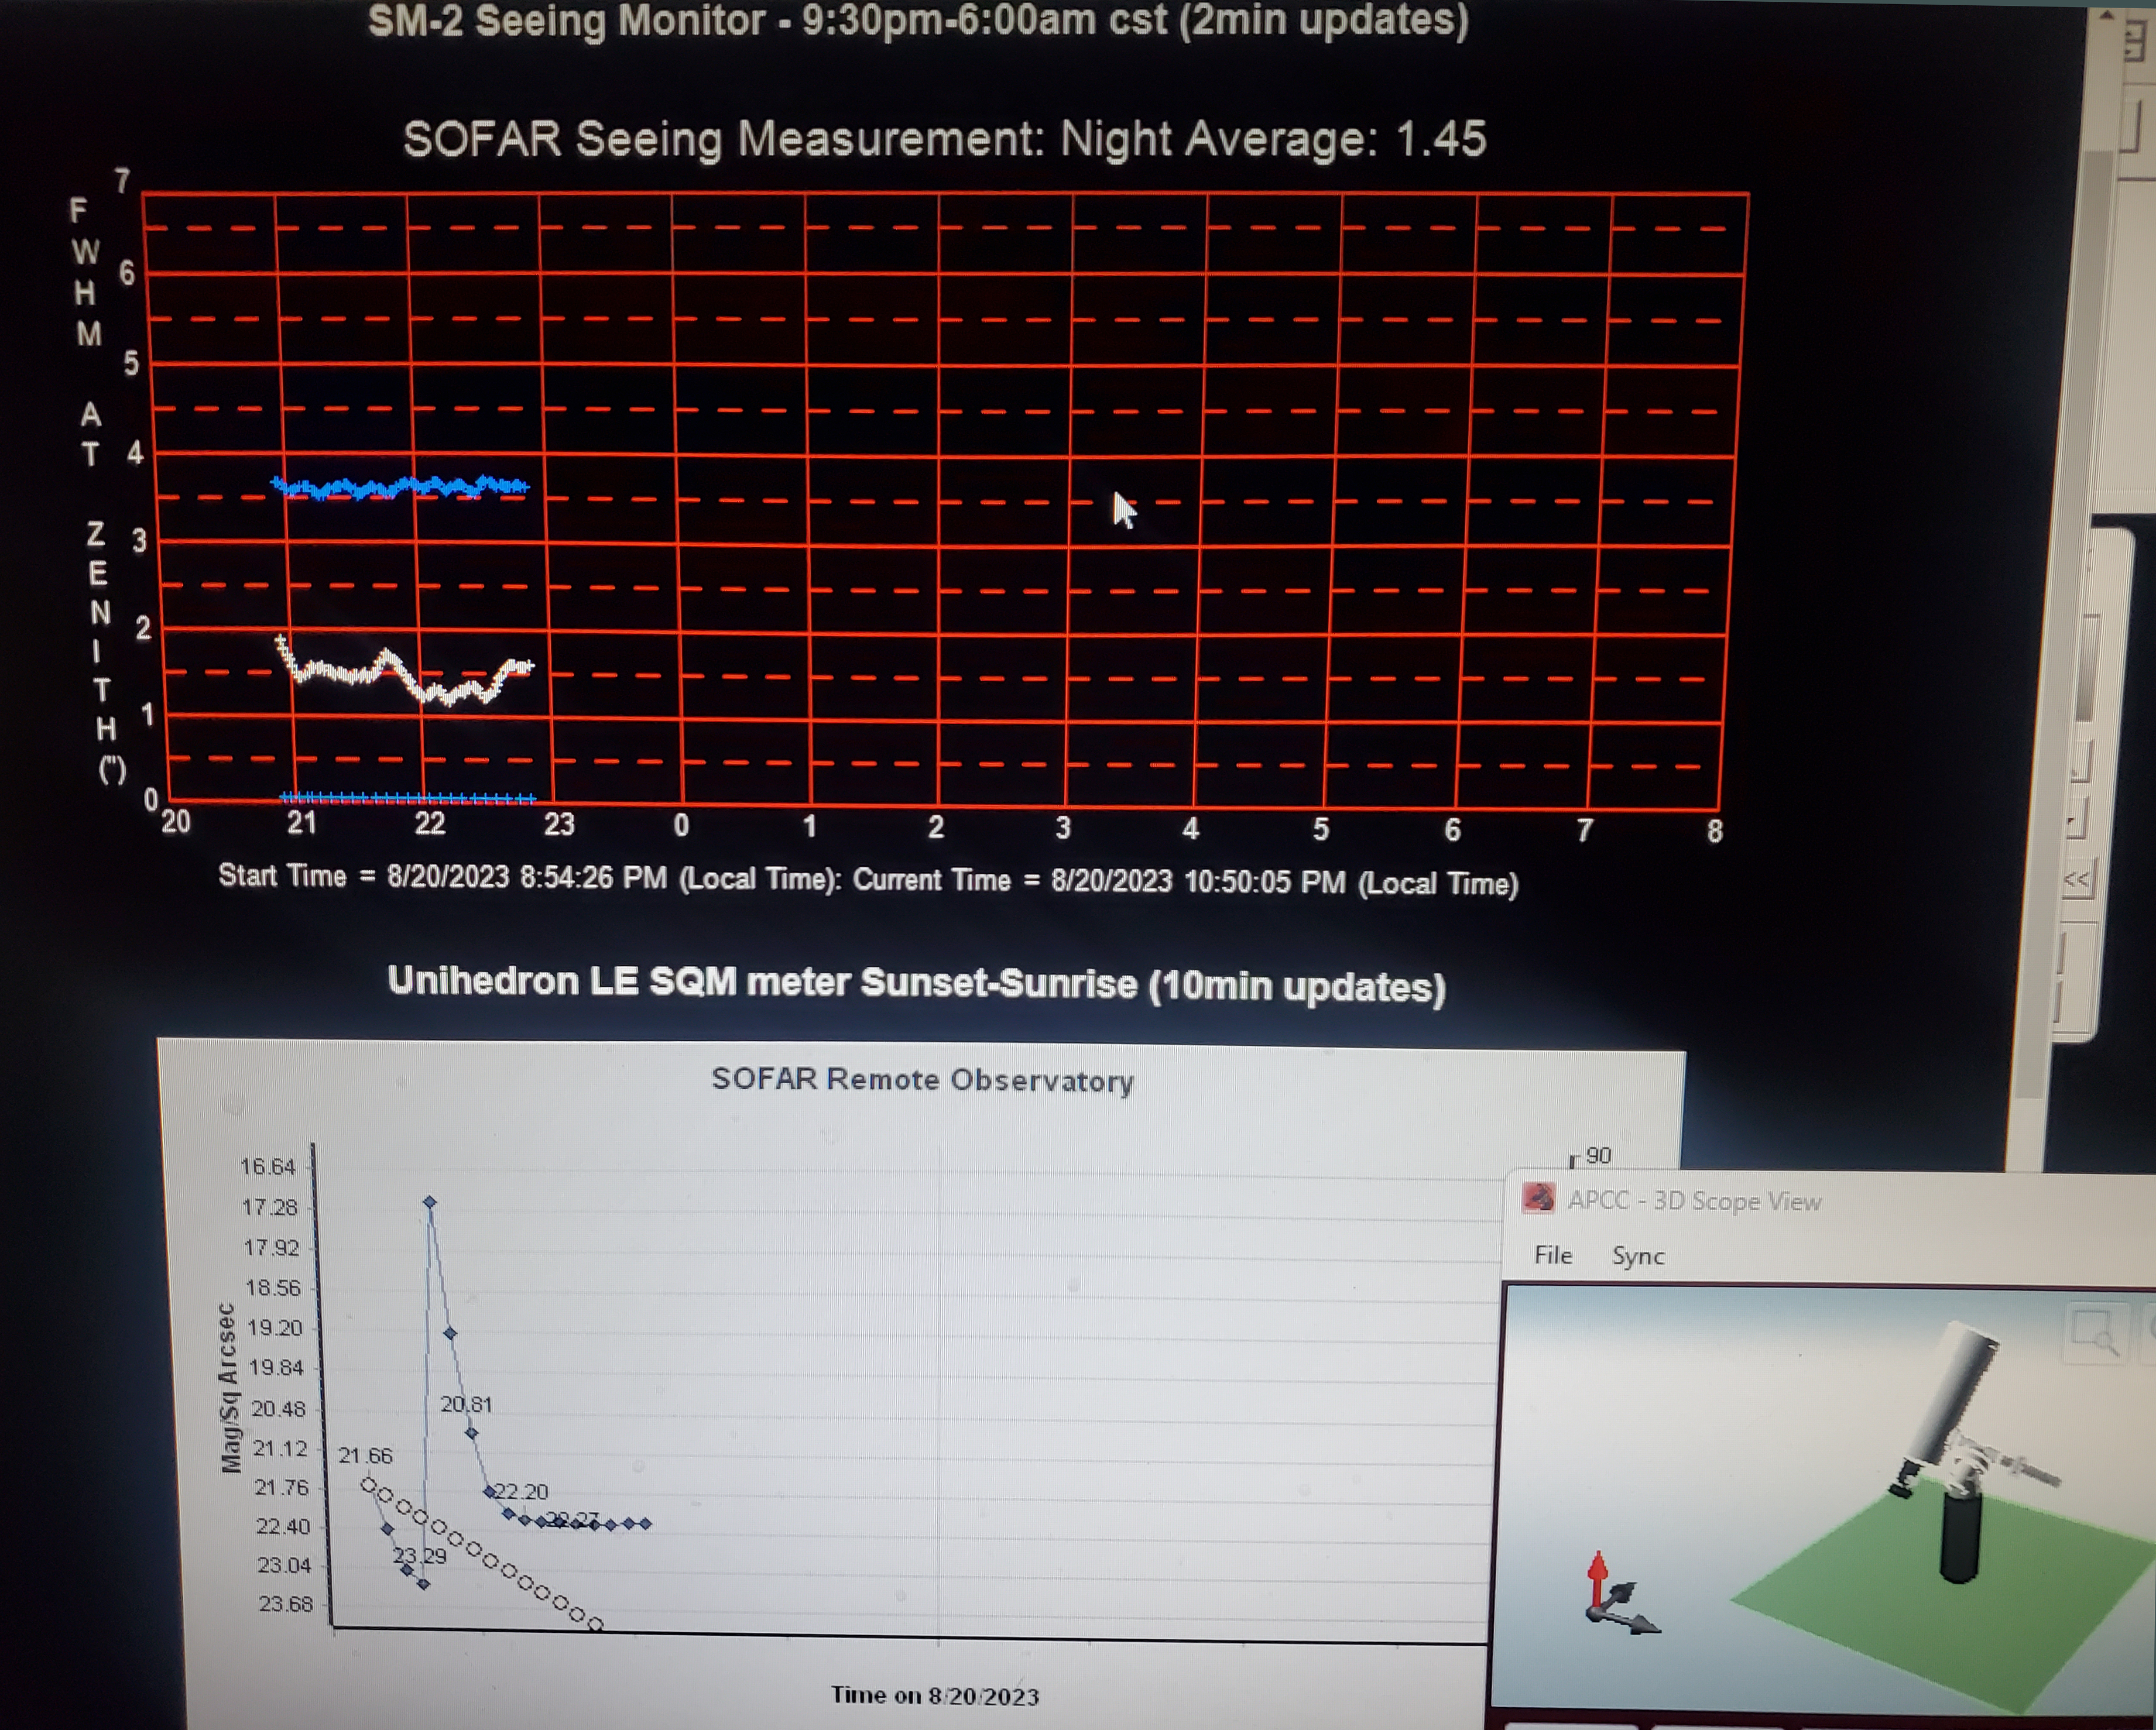Click the 17.28 peak data point on SQM chart
The width and height of the screenshot is (2156, 1730).
pyautogui.click(x=430, y=1202)
